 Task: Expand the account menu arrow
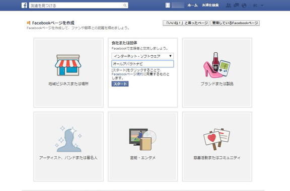pyautogui.click(x=262, y=6)
